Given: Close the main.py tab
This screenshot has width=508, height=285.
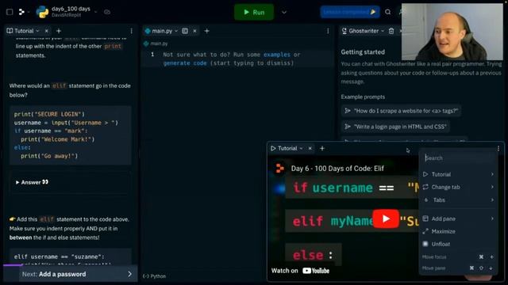Looking at the screenshot, I should [x=194, y=31].
